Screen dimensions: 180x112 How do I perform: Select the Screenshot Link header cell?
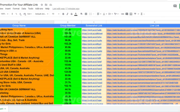[x=94, y=26]
